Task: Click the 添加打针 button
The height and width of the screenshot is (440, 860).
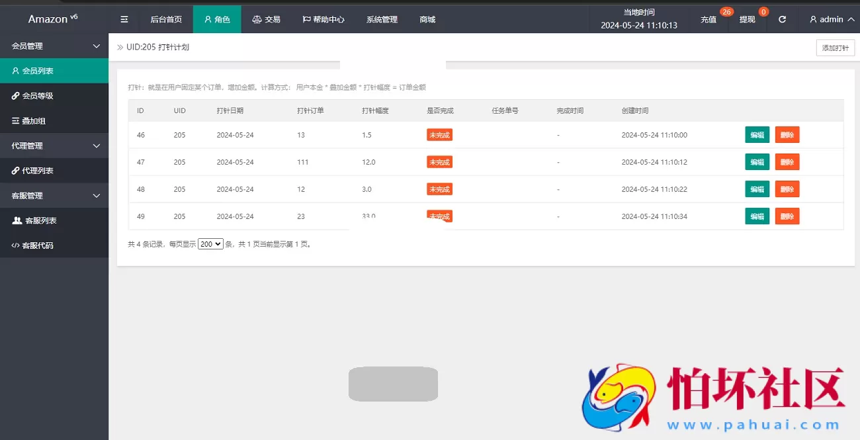Action: pyautogui.click(x=835, y=47)
